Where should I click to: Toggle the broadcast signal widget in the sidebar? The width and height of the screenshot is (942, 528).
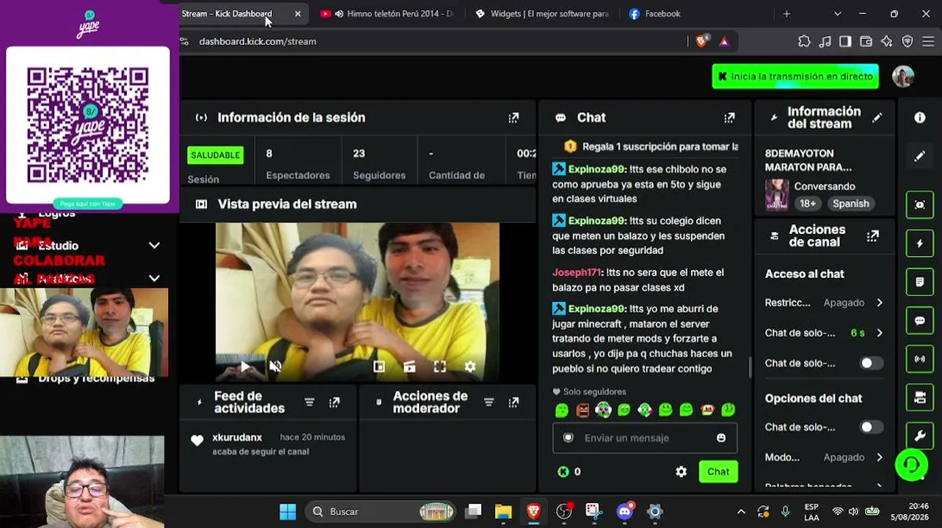(920, 359)
